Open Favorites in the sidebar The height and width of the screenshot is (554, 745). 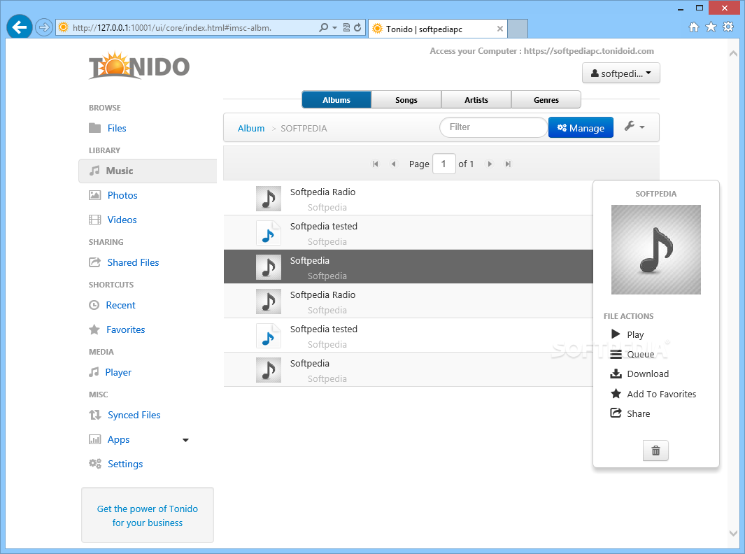click(125, 329)
